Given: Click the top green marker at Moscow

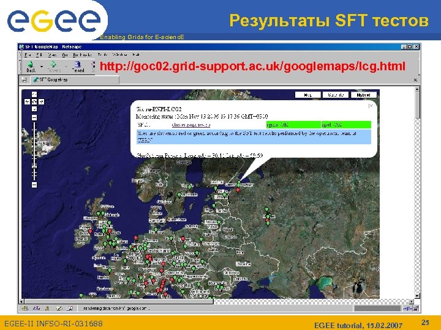Looking at the screenshot, I should click(x=266, y=209).
